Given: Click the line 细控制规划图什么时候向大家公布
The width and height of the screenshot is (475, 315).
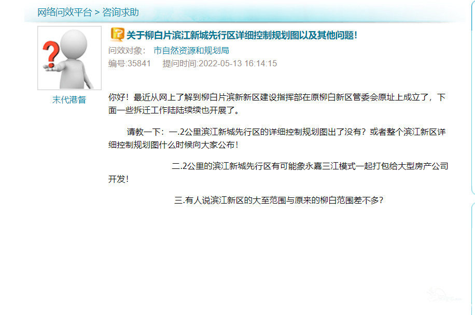Looking at the screenshot, I should (173, 145).
